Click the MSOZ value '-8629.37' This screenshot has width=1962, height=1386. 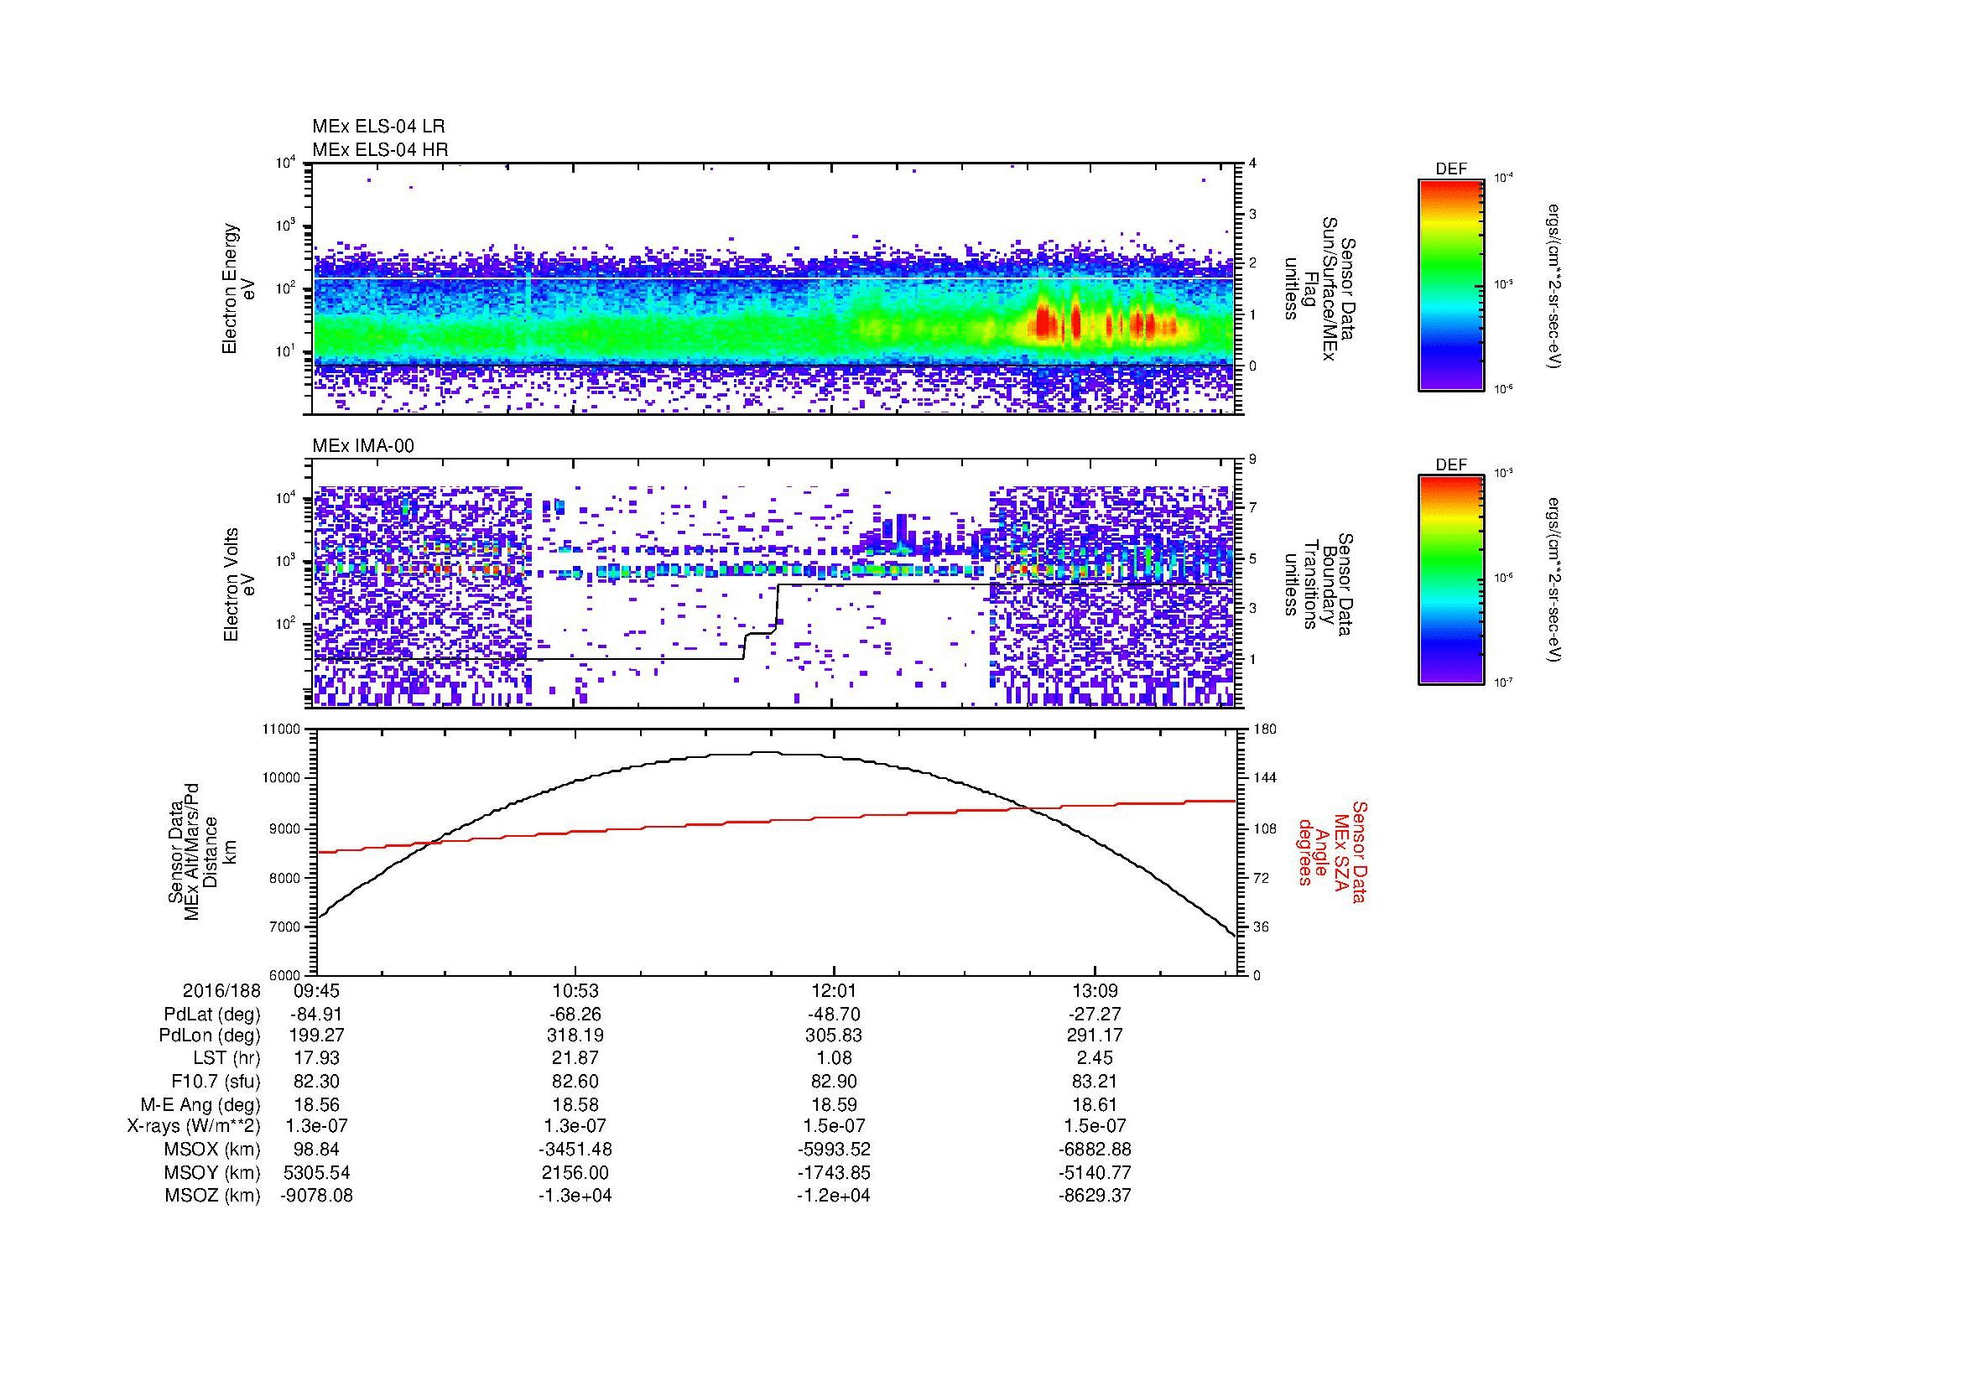[x=1095, y=1196]
